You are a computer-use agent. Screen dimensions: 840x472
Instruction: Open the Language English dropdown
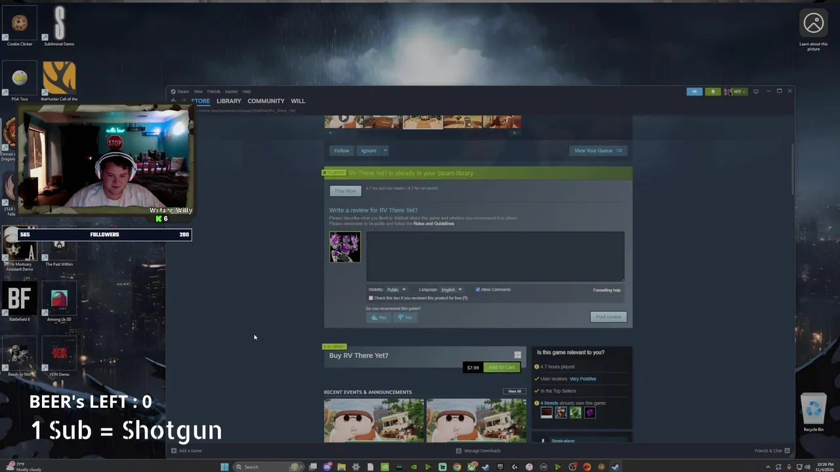click(x=451, y=289)
